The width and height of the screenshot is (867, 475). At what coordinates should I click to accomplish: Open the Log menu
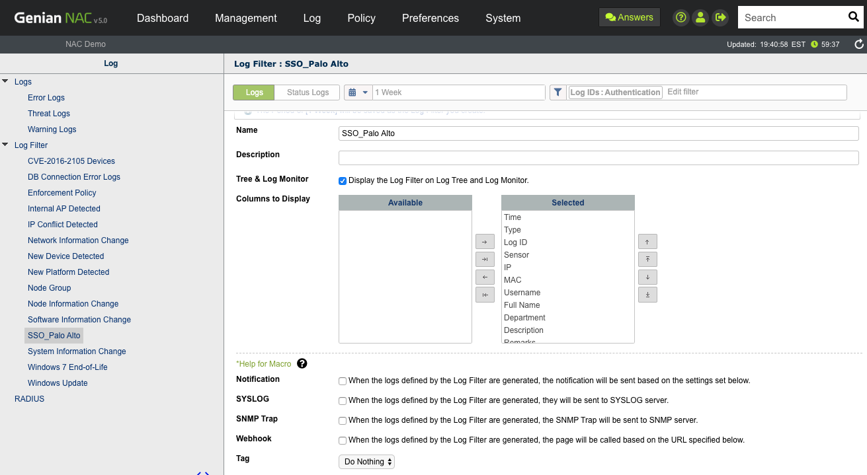[312, 18]
